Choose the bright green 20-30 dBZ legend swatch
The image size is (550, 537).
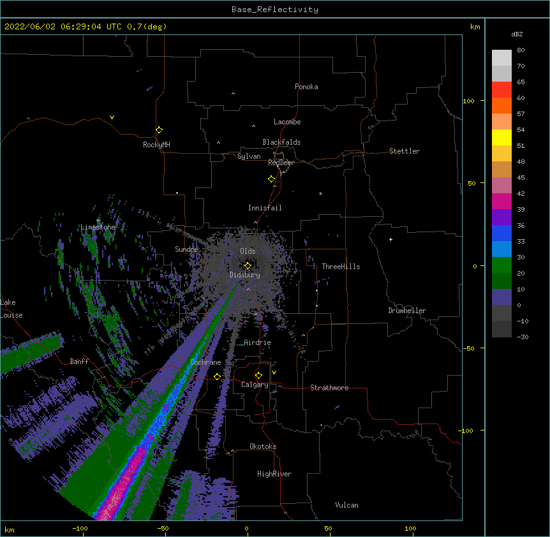point(502,265)
